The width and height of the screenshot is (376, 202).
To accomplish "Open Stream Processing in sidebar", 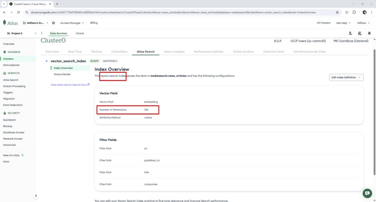I will click(x=14, y=86).
